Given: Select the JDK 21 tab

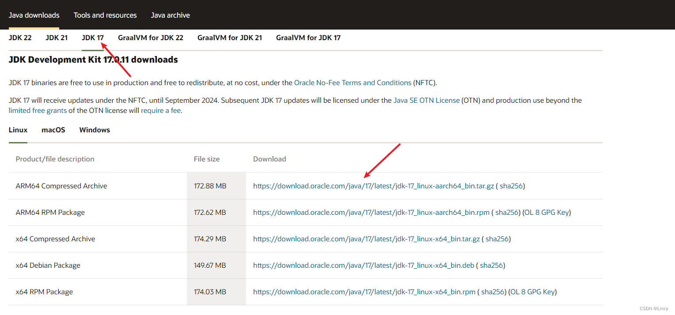Looking at the screenshot, I should [x=57, y=37].
